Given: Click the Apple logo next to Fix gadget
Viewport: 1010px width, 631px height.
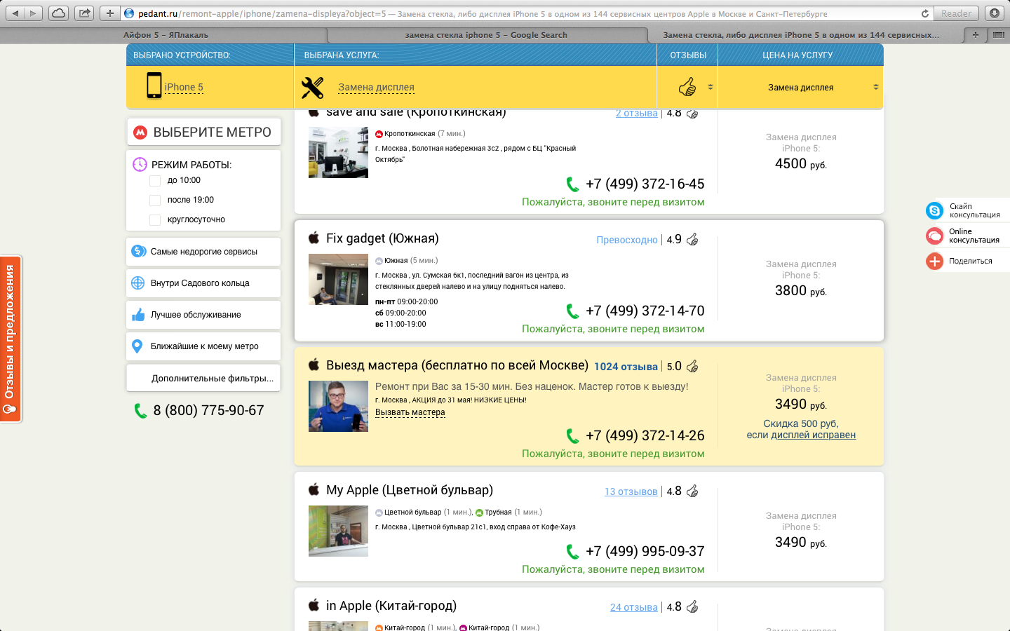Looking at the screenshot, I should coord(314,238).
